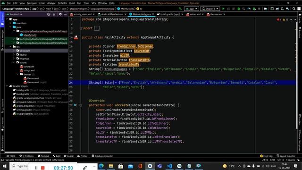
Task: Toggle the Structure side tab
Action: 2,106
